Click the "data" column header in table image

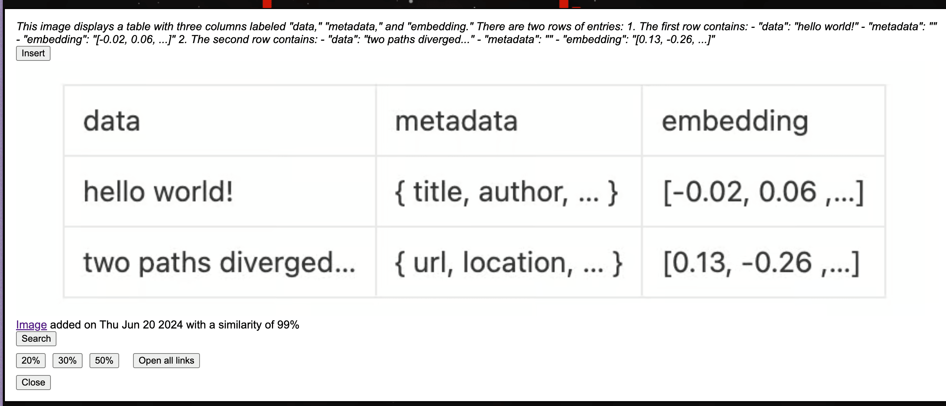point(112,121)
